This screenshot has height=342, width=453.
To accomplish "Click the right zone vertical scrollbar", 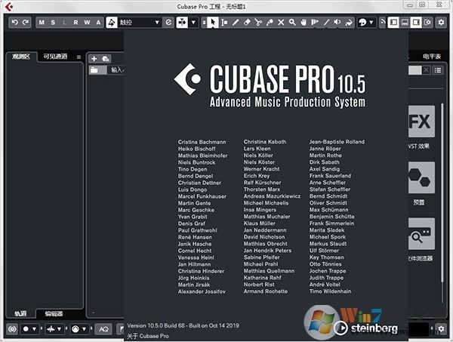I will [x=442, y=192].
